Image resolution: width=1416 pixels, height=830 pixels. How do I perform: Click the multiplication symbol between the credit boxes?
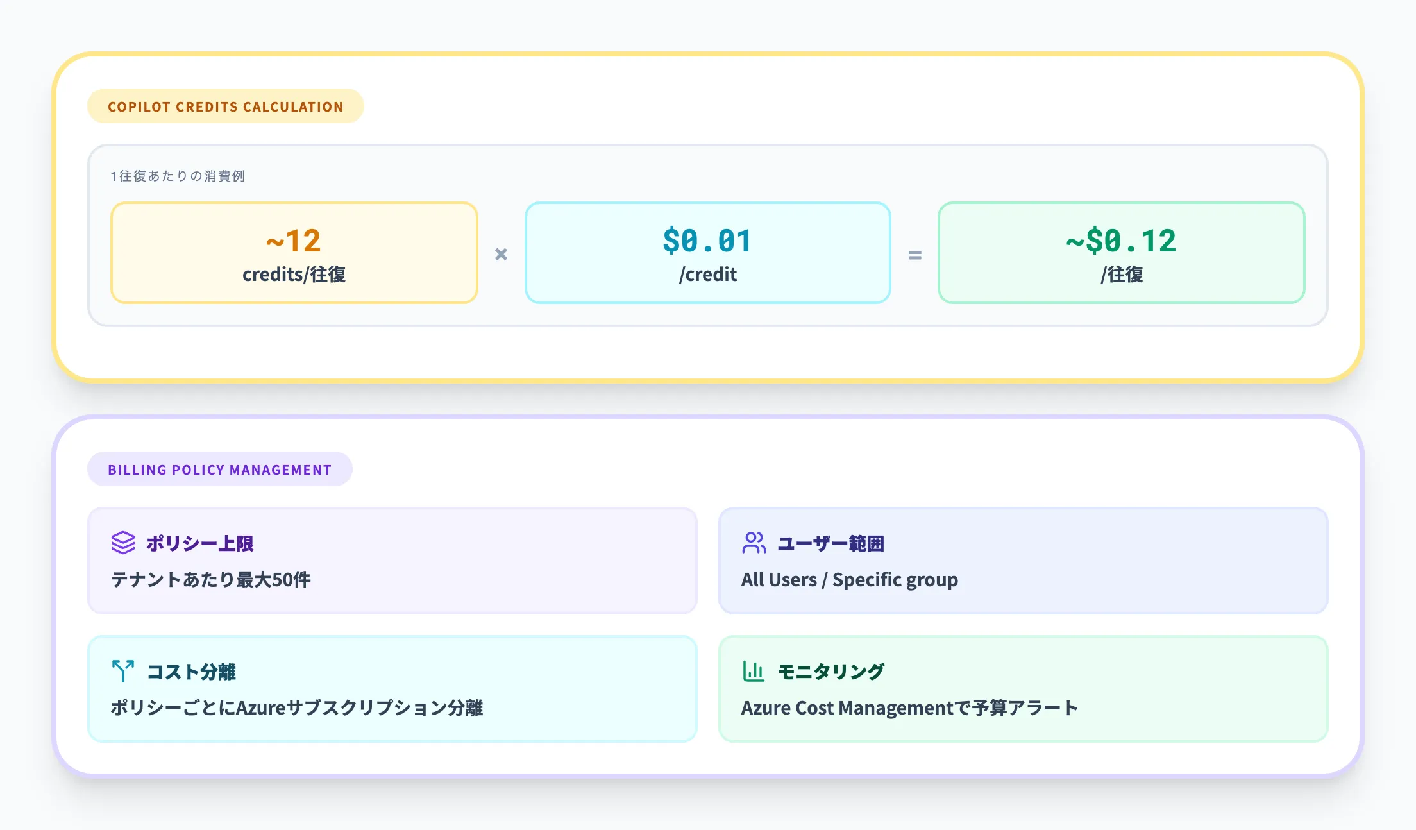pyautogui.click(x=501, y=255)
